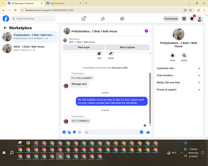Open the Friends icon in top navigation
The height and width of the screenshot is (166, 208).
click(x=103, y=19)
